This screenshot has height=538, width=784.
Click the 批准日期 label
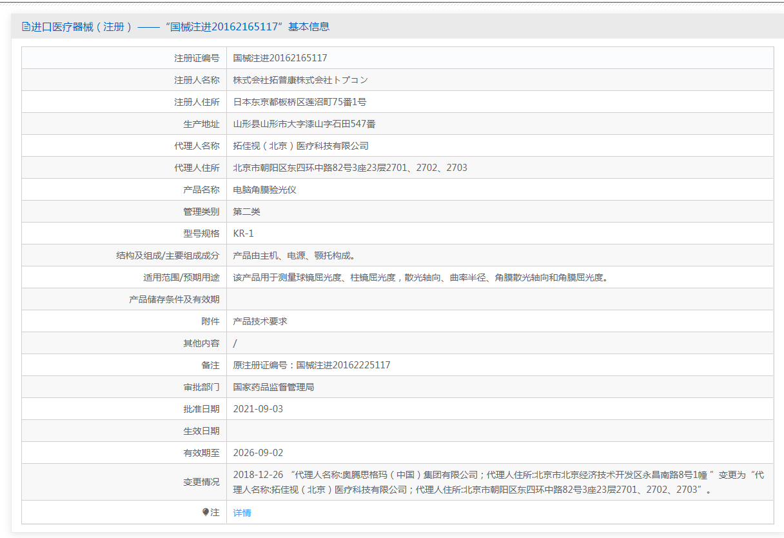click(x=201, y=409)
